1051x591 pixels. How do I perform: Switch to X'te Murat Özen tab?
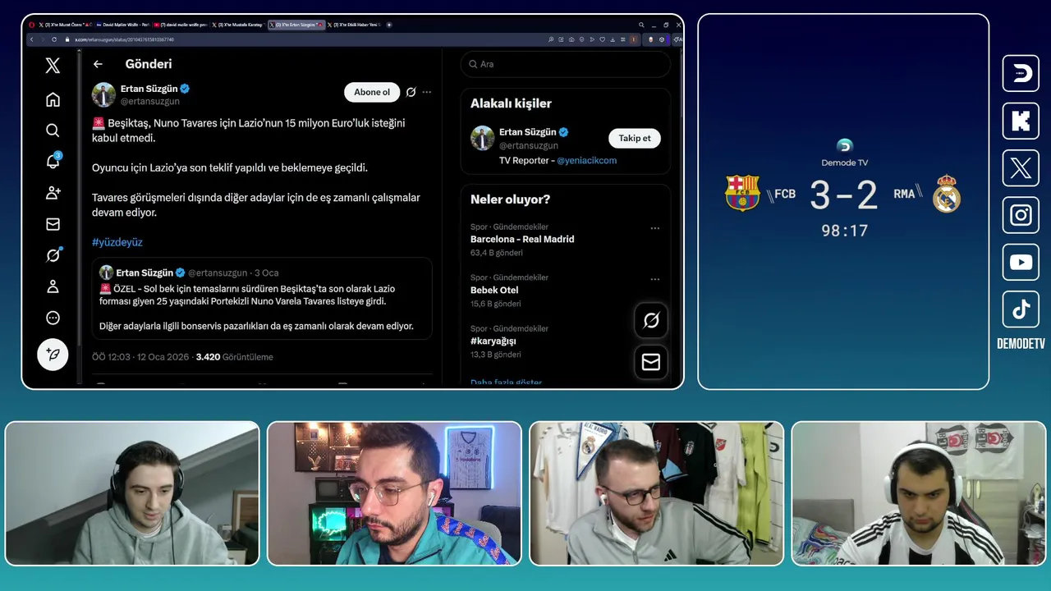(x=67, y=25)
